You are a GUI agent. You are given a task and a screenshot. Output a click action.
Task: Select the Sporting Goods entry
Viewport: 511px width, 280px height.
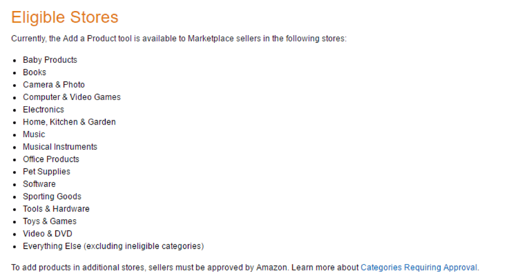52,196
